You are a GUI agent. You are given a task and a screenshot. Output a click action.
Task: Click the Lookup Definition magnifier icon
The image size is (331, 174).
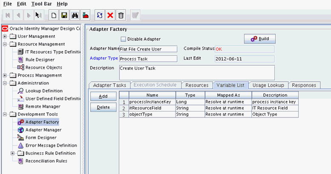(x=20, y=91)
